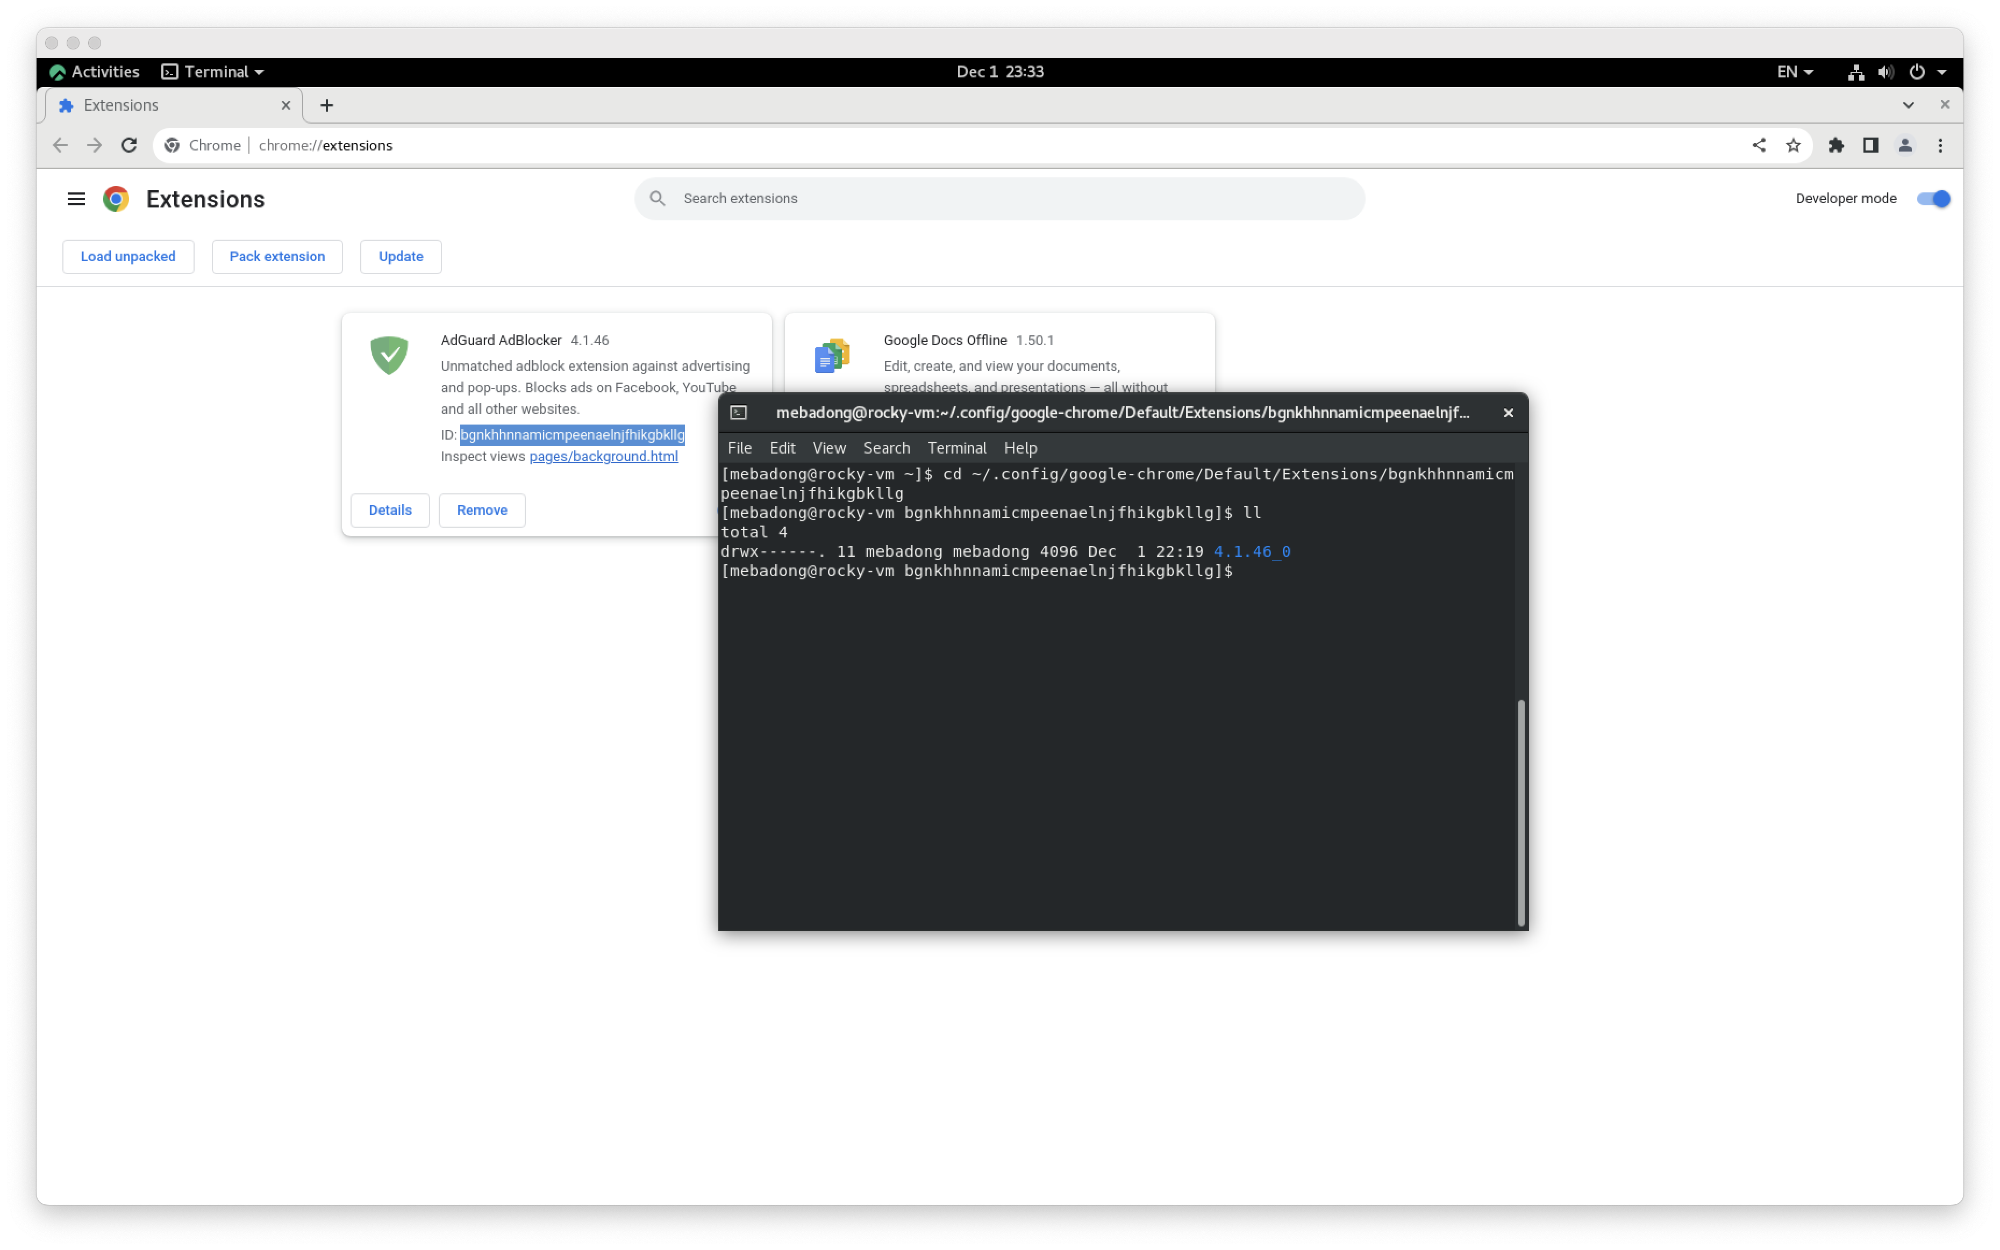The width and height of the screenshot is (2000, 1250).
Task: Open the Extensions puzzle-piece toolbar icon
Action: coord(1835,146)
